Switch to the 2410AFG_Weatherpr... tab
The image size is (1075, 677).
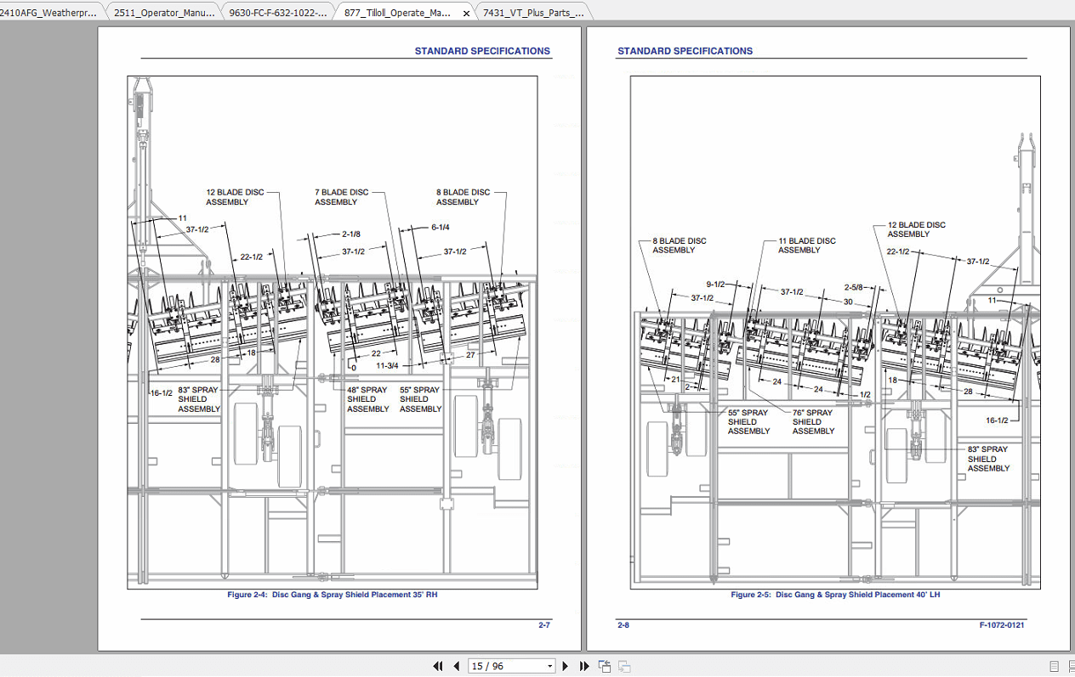click(x=48, y=13)
